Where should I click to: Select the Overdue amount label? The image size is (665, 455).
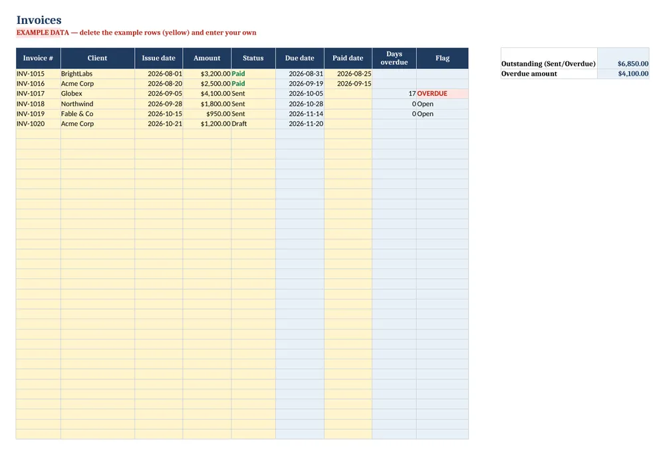[x=549, y=74]
